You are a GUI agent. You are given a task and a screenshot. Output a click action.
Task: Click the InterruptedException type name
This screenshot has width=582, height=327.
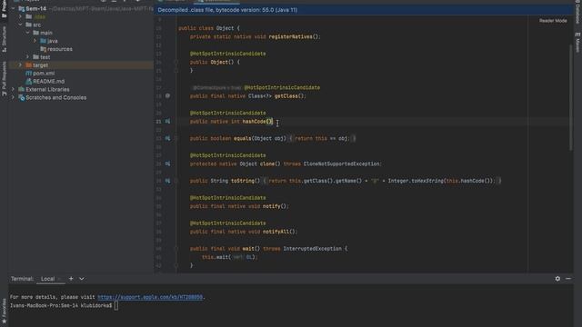click(x=312, y=248)
